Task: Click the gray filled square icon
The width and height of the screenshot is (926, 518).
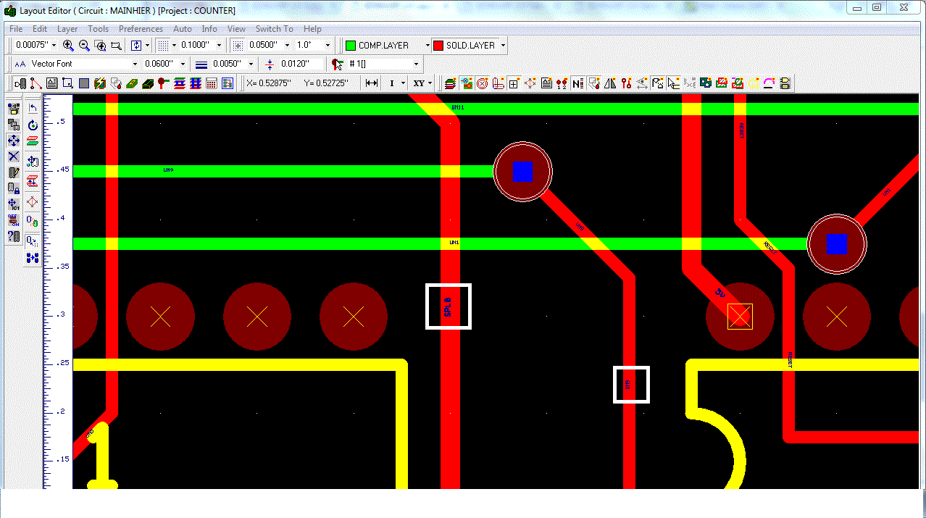Action: 84,83
